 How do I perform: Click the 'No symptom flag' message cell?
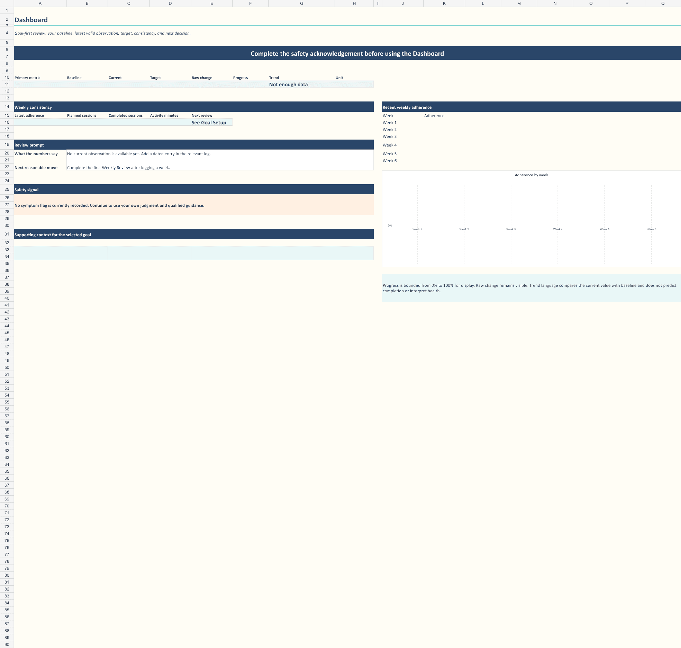pyautogui.click(x=194, y=205)
